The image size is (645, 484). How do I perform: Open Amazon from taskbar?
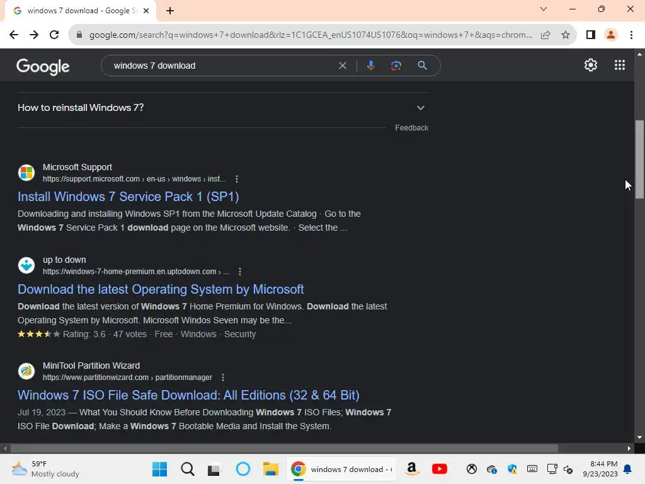pos(411,469)
